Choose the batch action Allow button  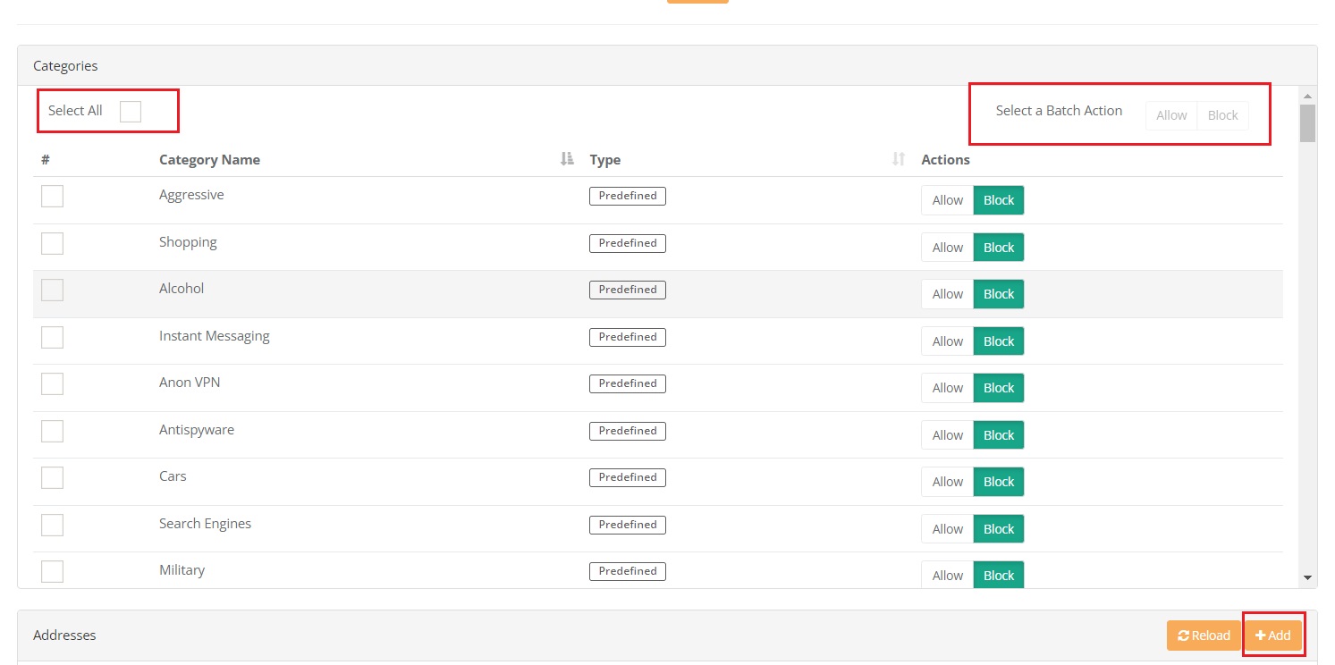tap(1170, 115)
